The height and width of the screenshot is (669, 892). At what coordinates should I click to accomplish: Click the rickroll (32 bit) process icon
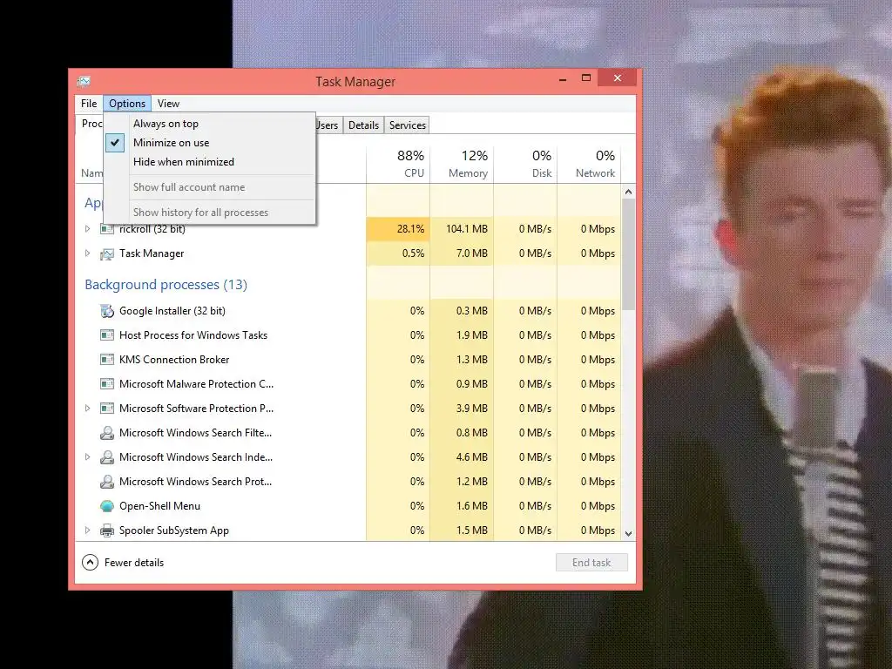coord(107,229)
